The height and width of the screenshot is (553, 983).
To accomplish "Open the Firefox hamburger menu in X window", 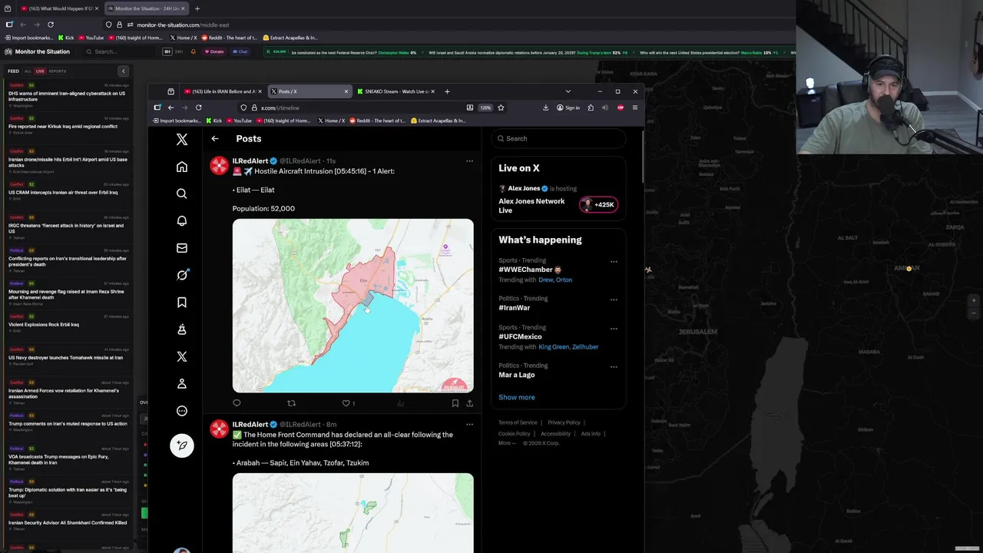I will [x=634, y=108].
